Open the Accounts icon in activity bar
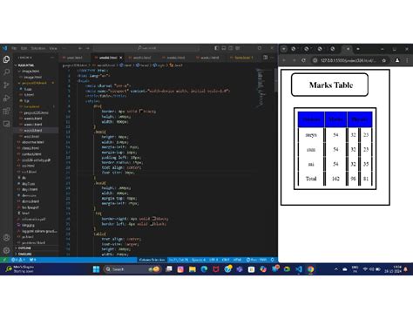This screenshot has width=413, height=319. coord(6,237)
